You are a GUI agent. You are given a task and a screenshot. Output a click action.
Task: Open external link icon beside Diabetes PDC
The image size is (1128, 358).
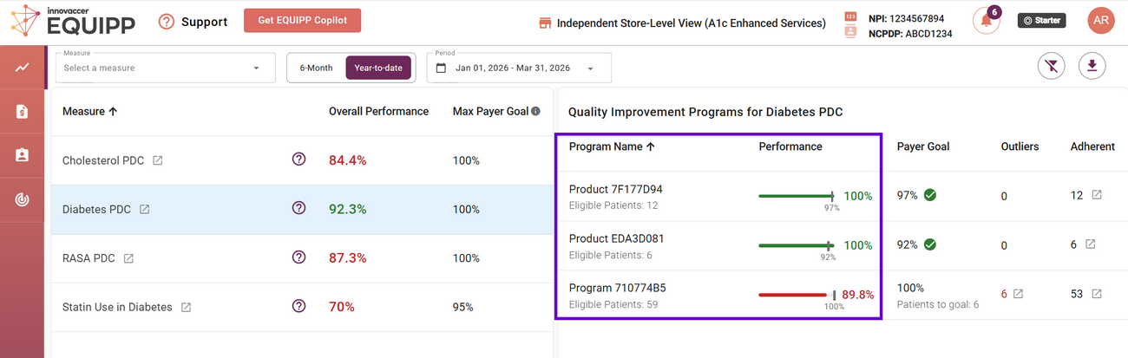(x=145, y=209)
